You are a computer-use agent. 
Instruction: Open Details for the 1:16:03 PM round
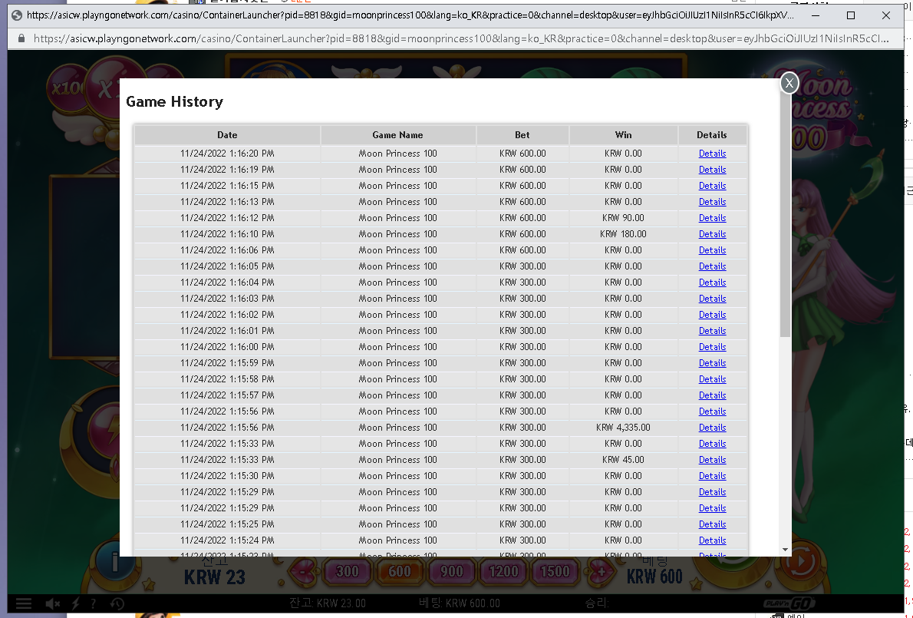coord(712,298)
